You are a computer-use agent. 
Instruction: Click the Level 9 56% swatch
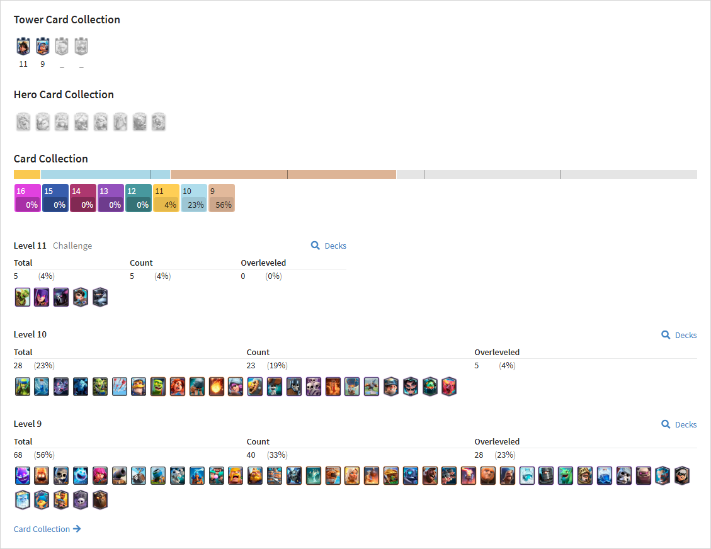[x=222, y=198]
